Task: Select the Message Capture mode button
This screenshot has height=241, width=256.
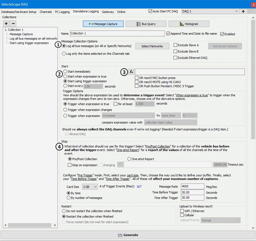Action: point(103,24)
